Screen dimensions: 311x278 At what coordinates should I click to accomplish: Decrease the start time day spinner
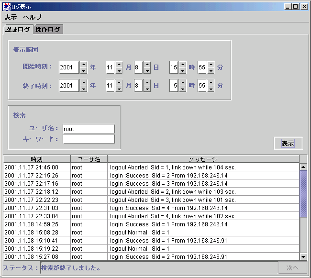147,71
